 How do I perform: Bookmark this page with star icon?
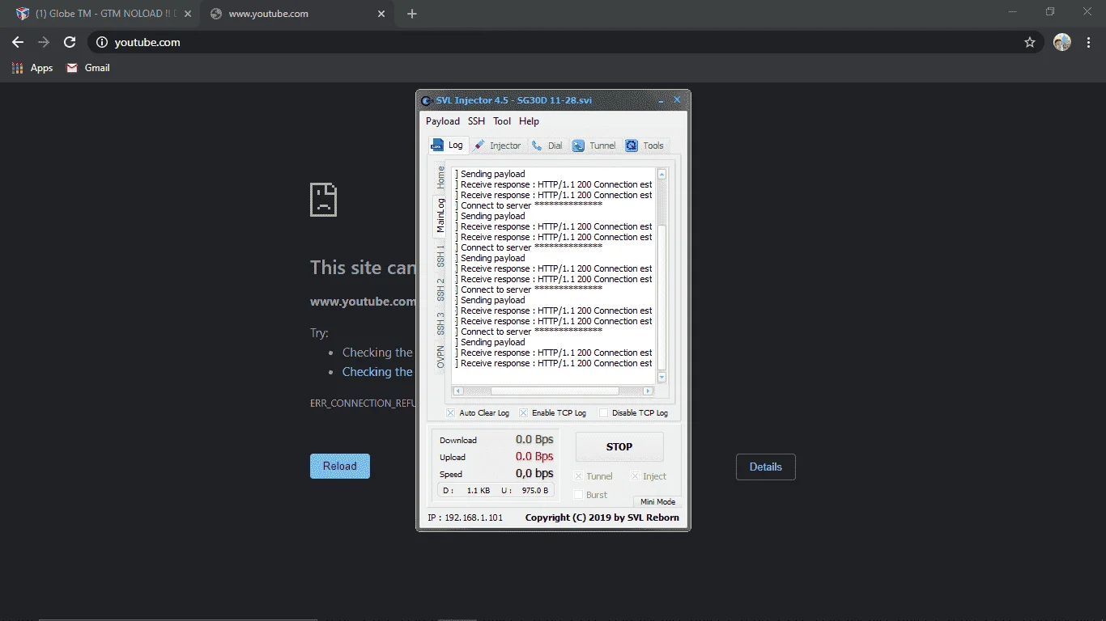point(1030,42)
